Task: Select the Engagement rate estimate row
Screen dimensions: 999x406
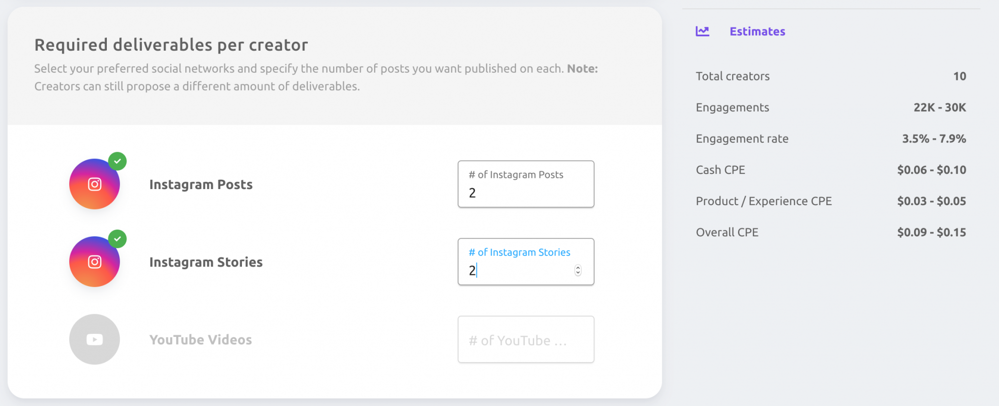Action: pos(831,139)
